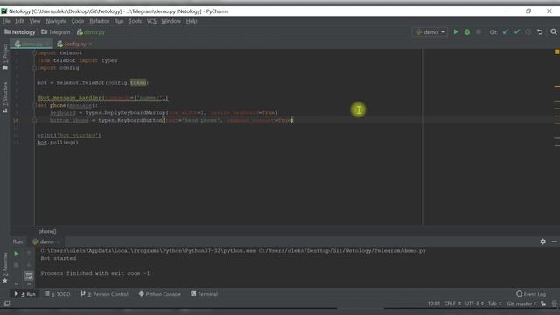The width and height of the screenshot is (560, 315).
Task: Click Netology folder breadcrumb
Action: point(20,32)
